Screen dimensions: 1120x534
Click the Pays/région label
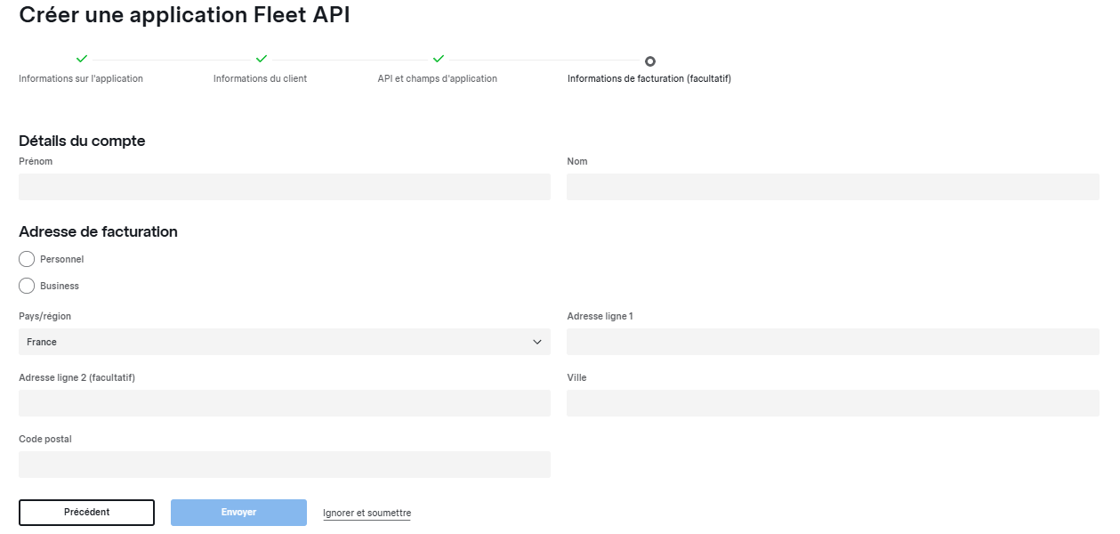(x=44, y=316)
